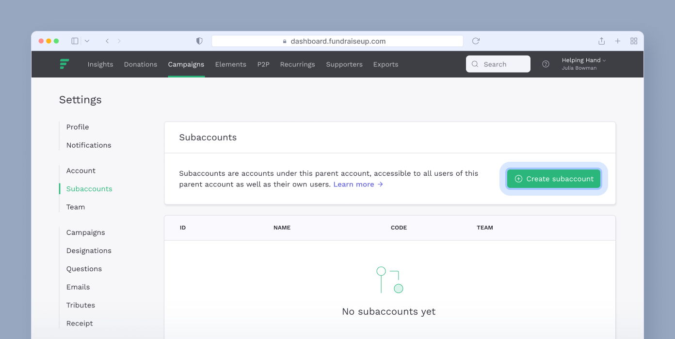Viewport: 675px width, 339px height.
Task: Click the Search field in dashboard header
Action: (x=498, y=64)
